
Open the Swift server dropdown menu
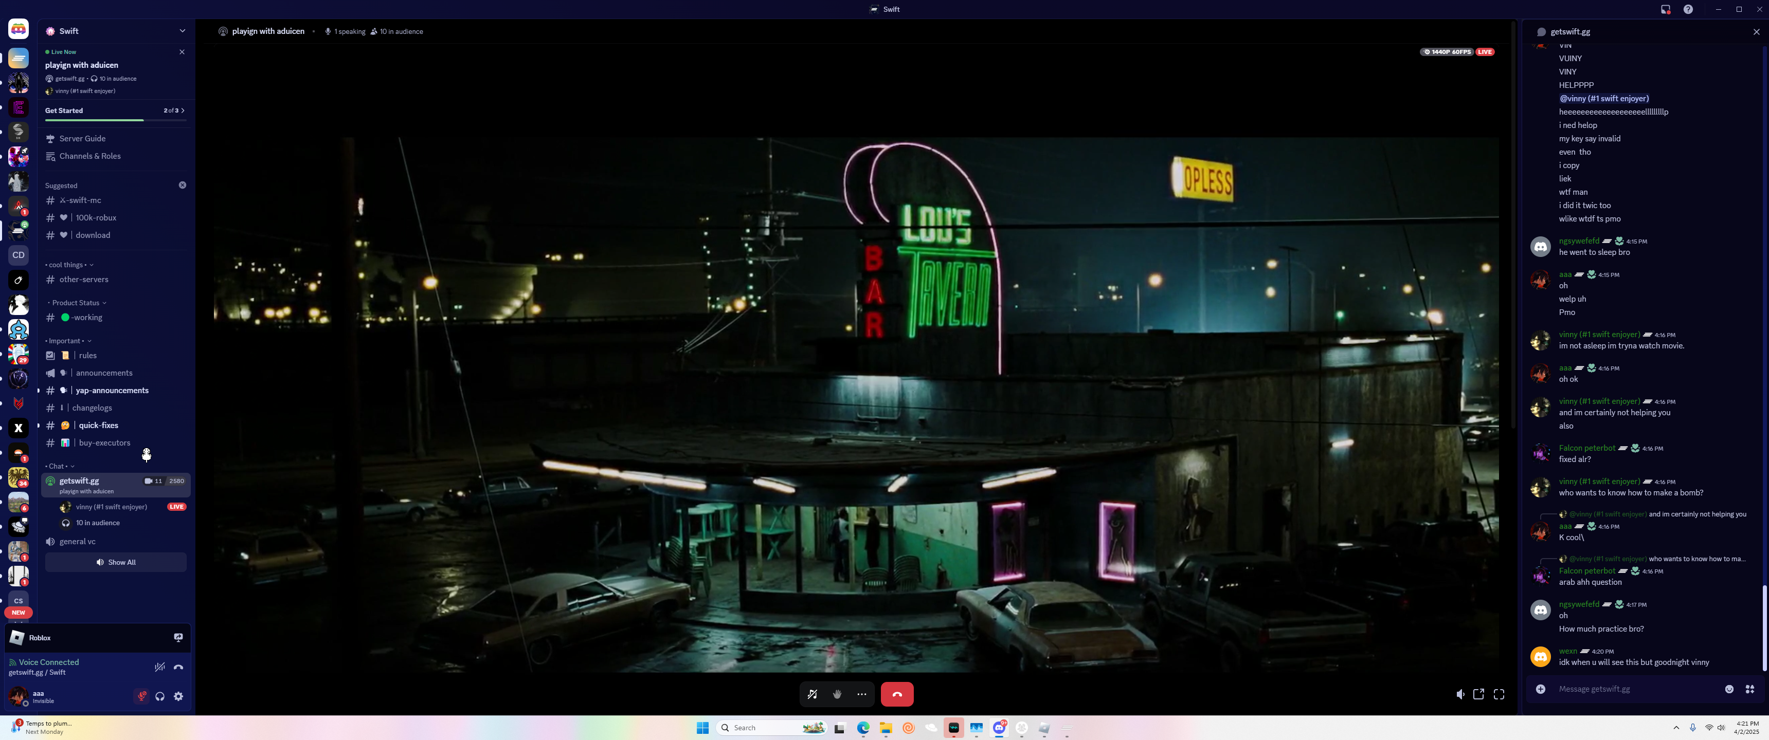[182, 31]
